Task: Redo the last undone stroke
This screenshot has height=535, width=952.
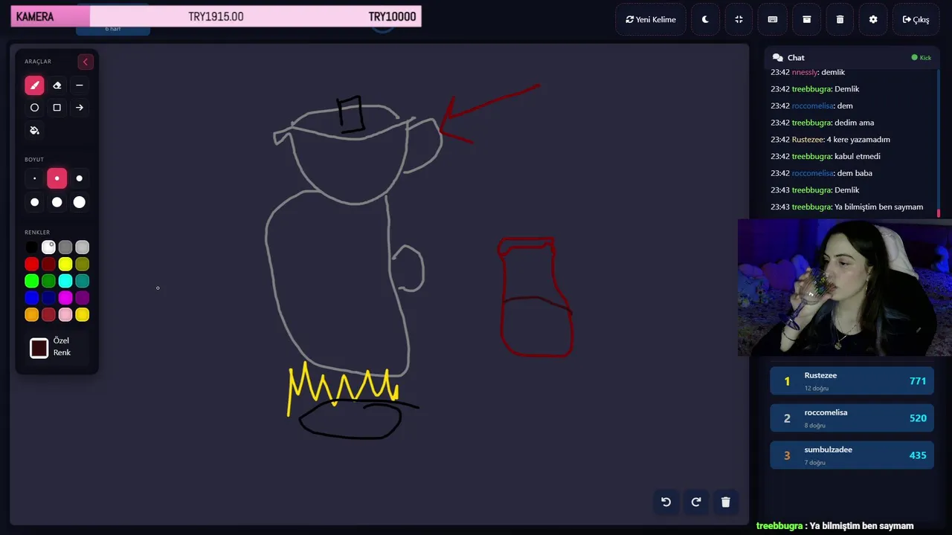Action: pos(696,502)
